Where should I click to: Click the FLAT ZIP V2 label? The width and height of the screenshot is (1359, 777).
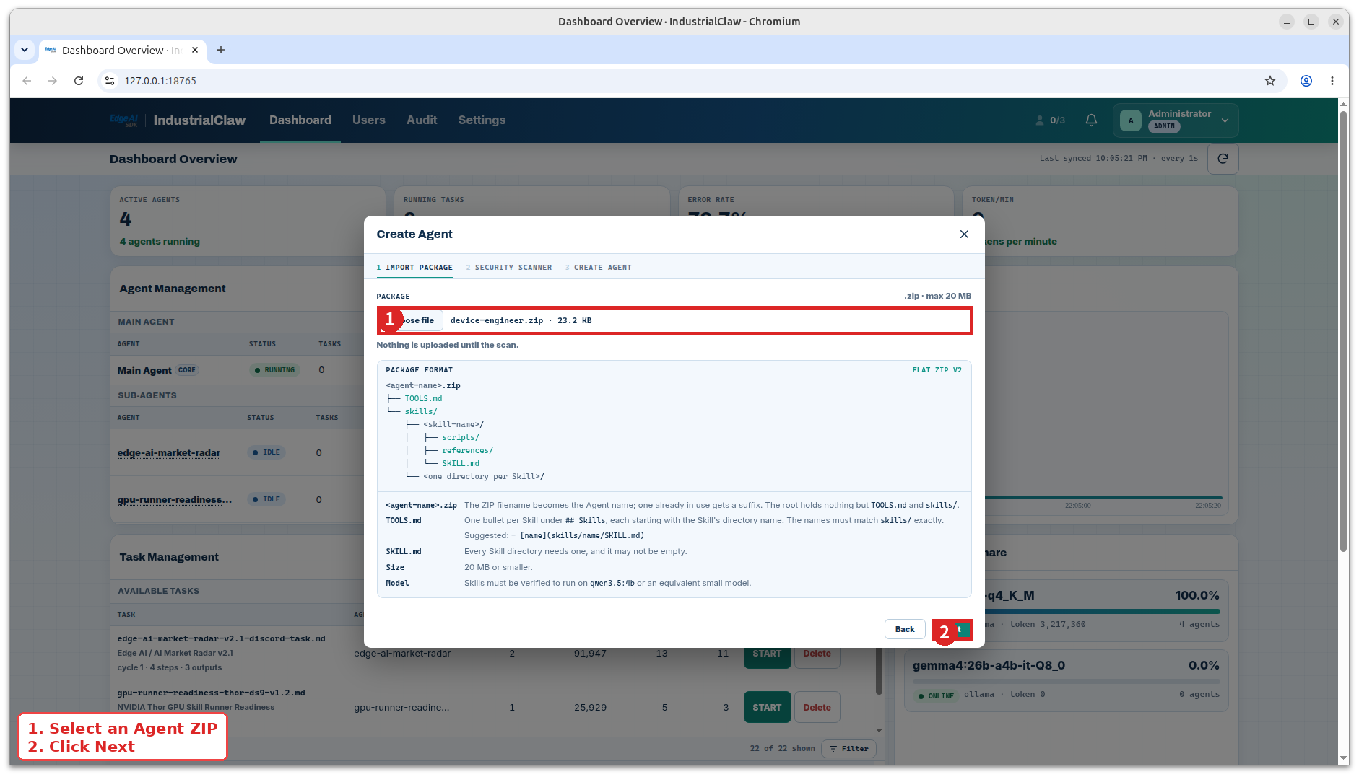[x=937, y=370]
